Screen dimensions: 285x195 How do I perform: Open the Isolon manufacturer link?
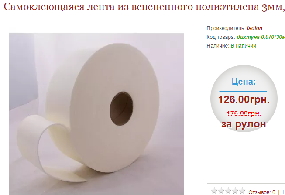254,28
